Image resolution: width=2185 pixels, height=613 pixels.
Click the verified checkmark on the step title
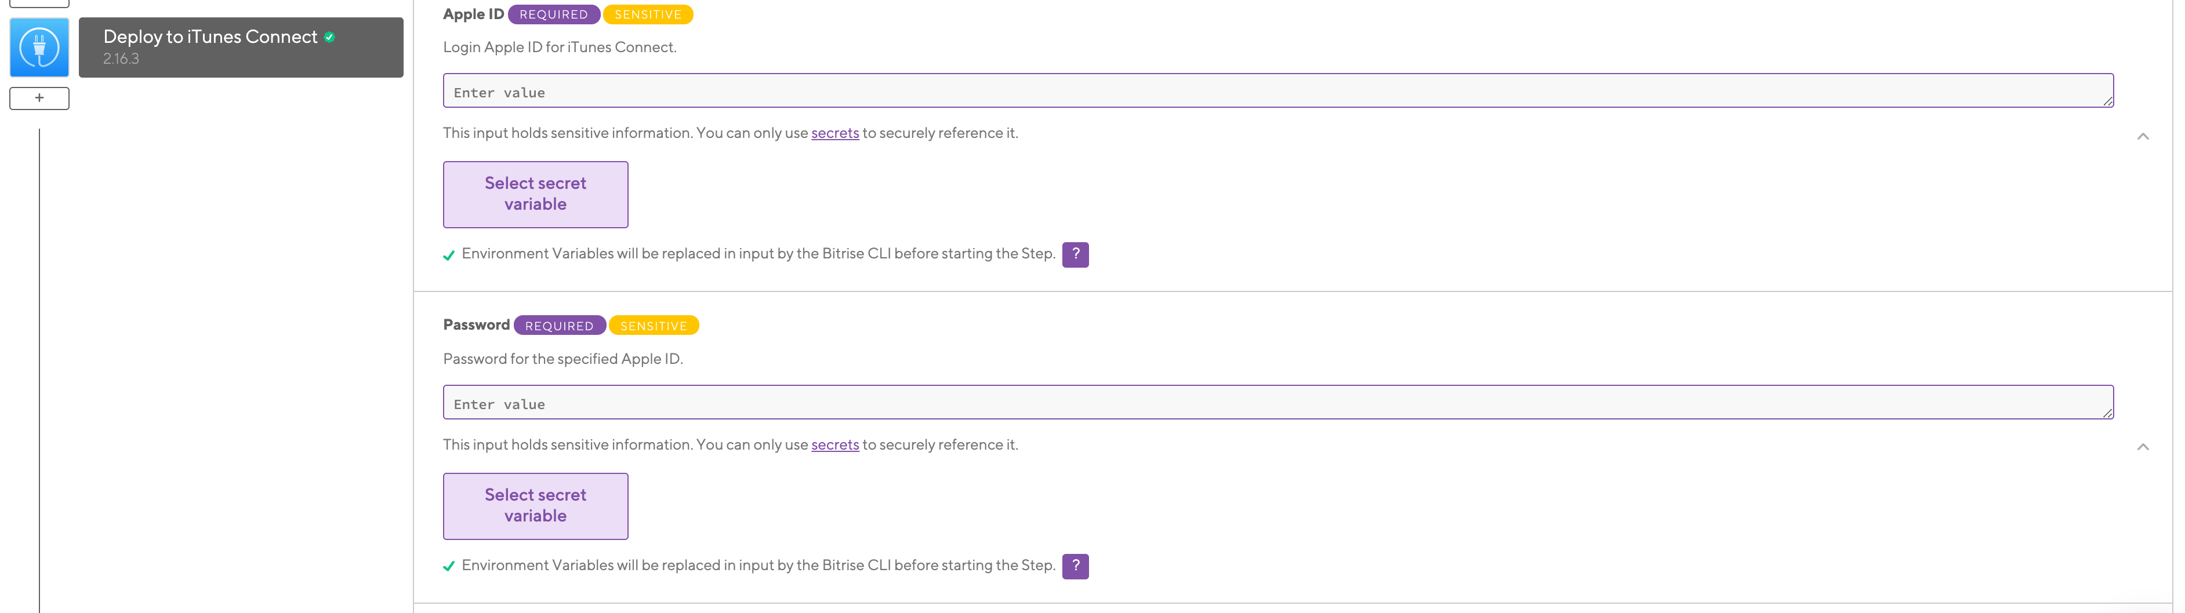pyautogui.click(x=329, y=37)
